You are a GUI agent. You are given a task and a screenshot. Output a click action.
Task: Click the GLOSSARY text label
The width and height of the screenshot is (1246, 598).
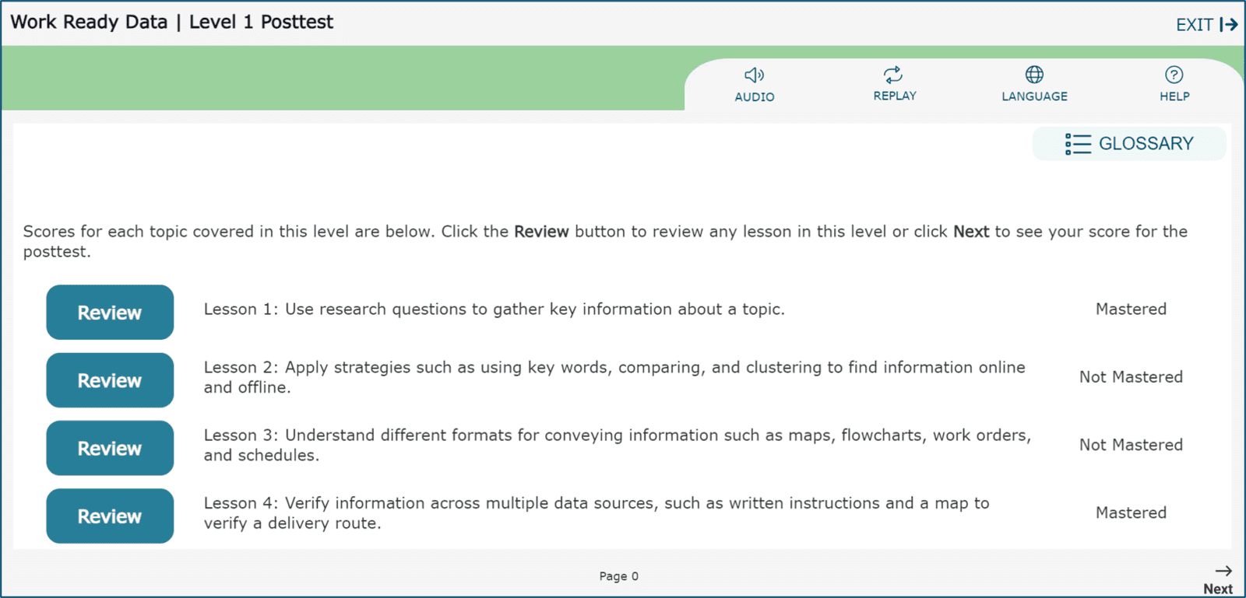point(1146,144)
